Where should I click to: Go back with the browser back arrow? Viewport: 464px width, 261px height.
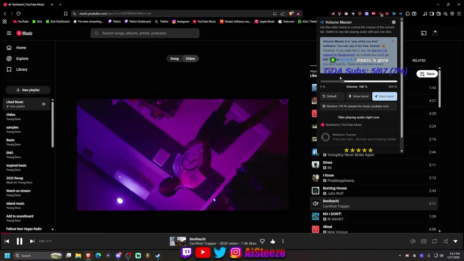click(x=5, y=13)
